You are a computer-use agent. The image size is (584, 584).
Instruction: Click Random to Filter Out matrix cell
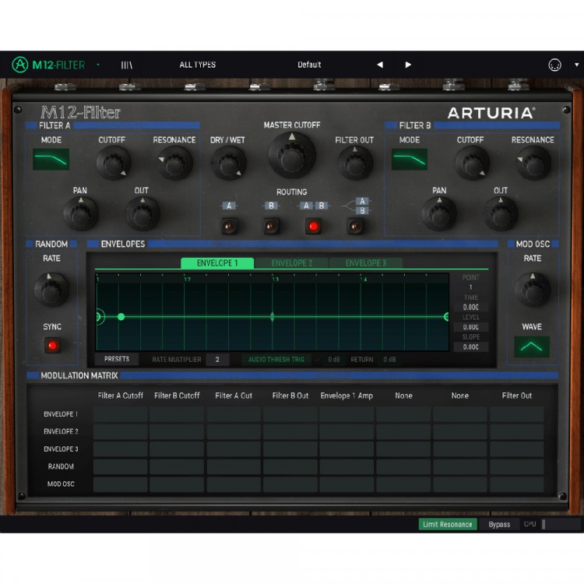[x=516, y=466]
